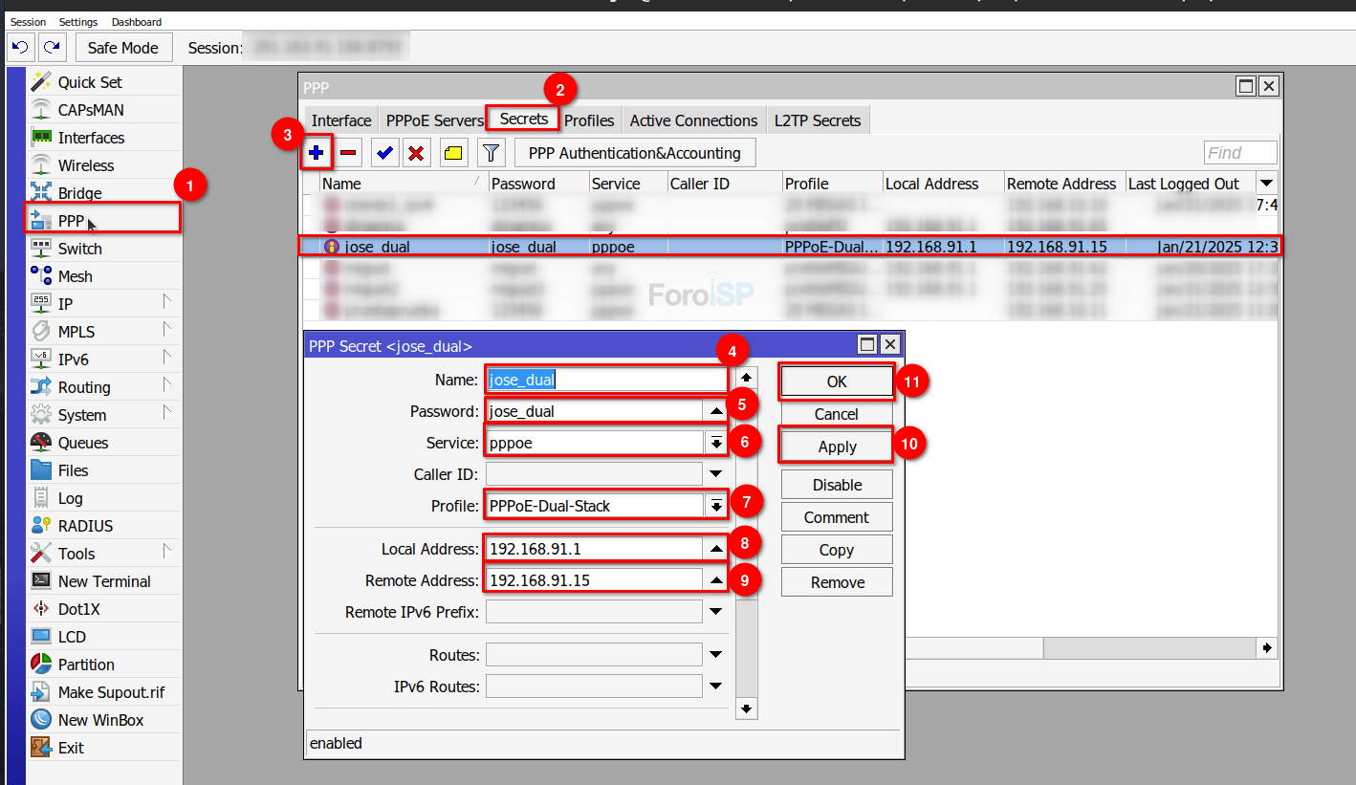Open PPP Authentication&Accounting settings
The width and height of the screenshot is (1356, 785).
point(635,153)
